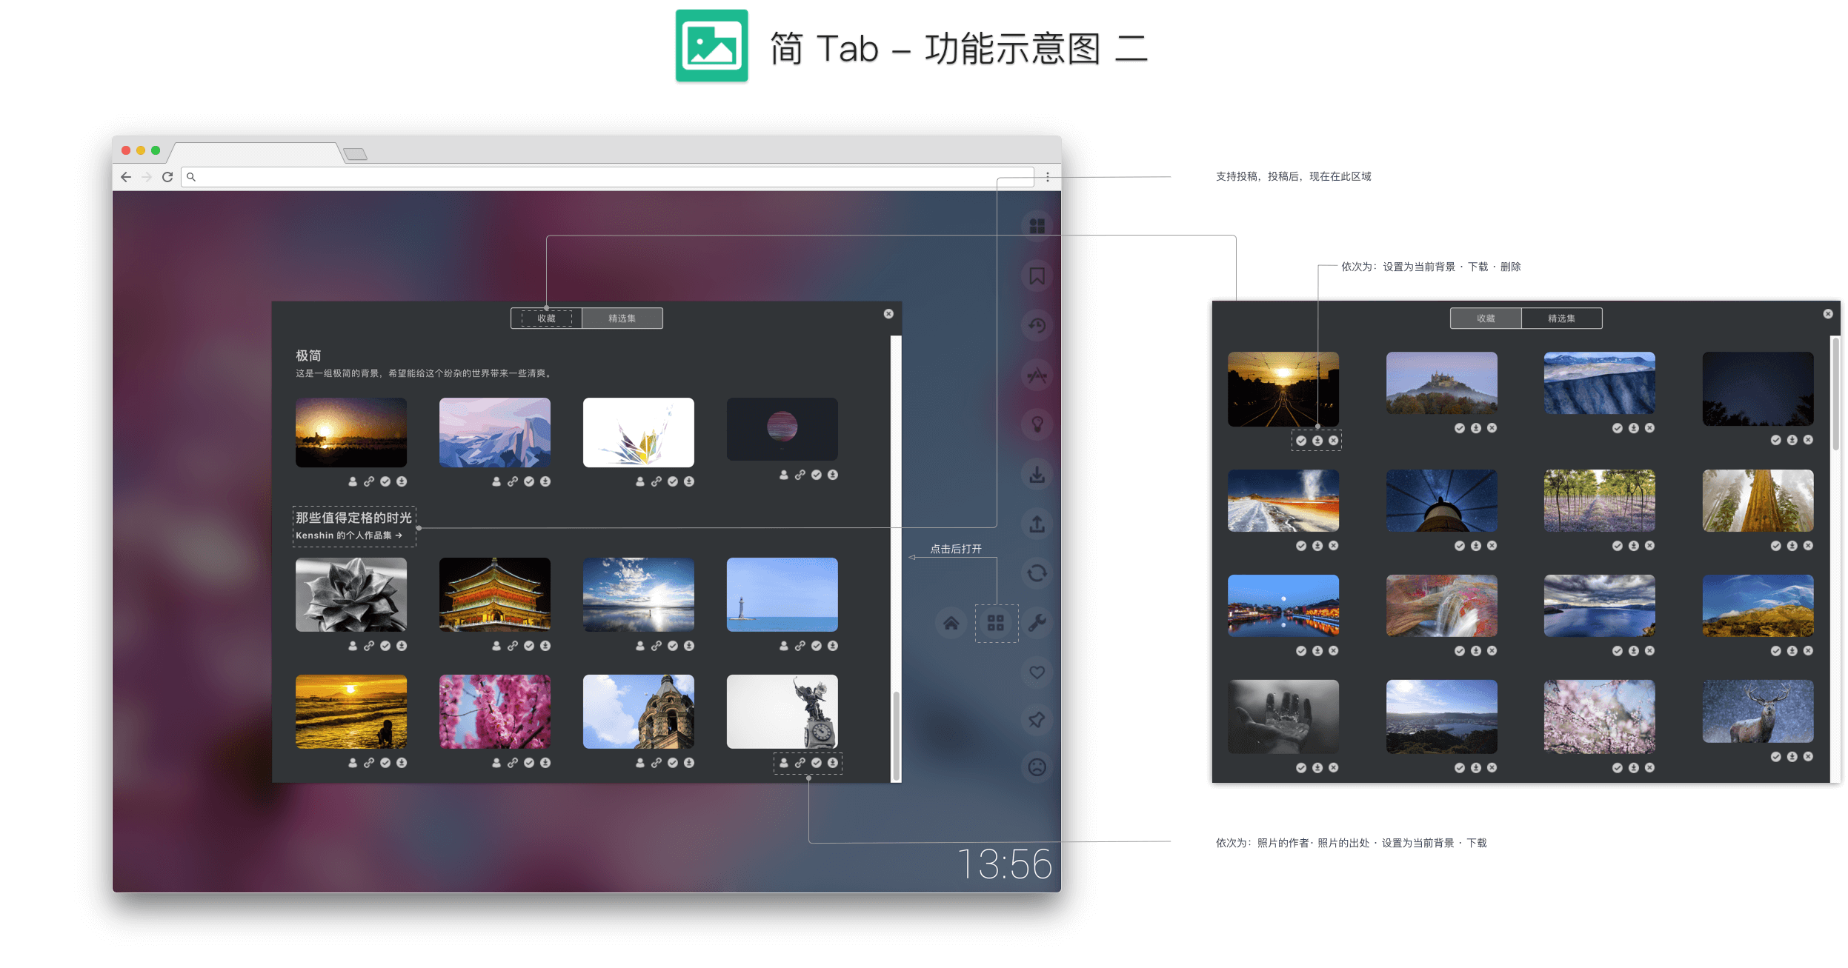Open the church tower thumbnail
This screenshot has height=968, width=1848.
639,712
